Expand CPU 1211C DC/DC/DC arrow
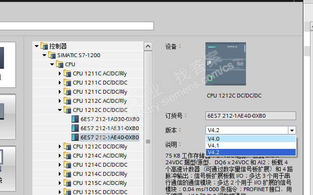This screenshot has height=195, width=313. click(60, 83)
